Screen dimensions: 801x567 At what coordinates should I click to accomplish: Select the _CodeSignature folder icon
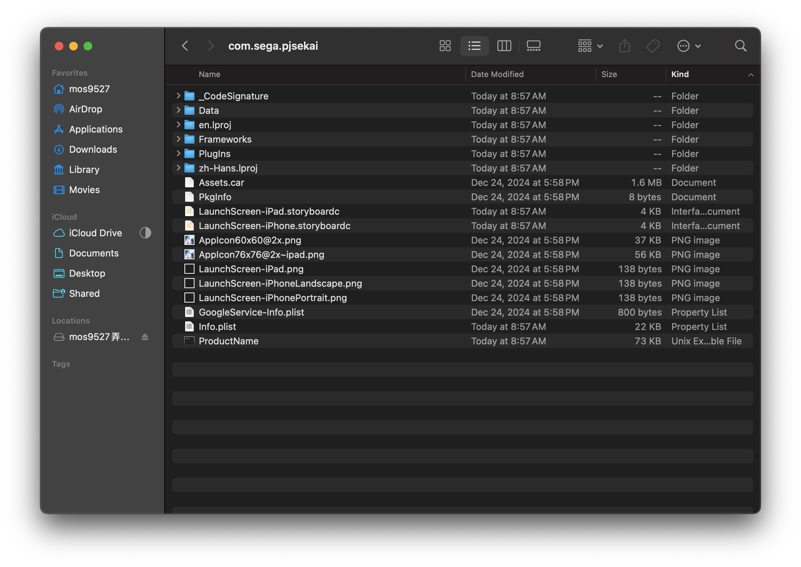tap(189, 96)
